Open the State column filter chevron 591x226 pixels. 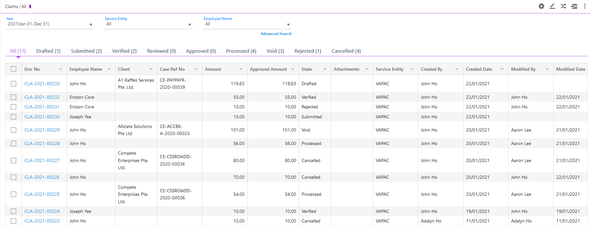325,69
